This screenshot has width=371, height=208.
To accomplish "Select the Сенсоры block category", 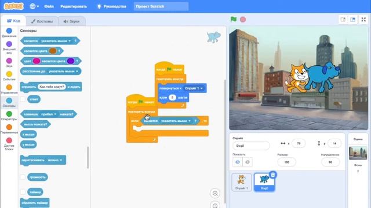I will 9,102.
